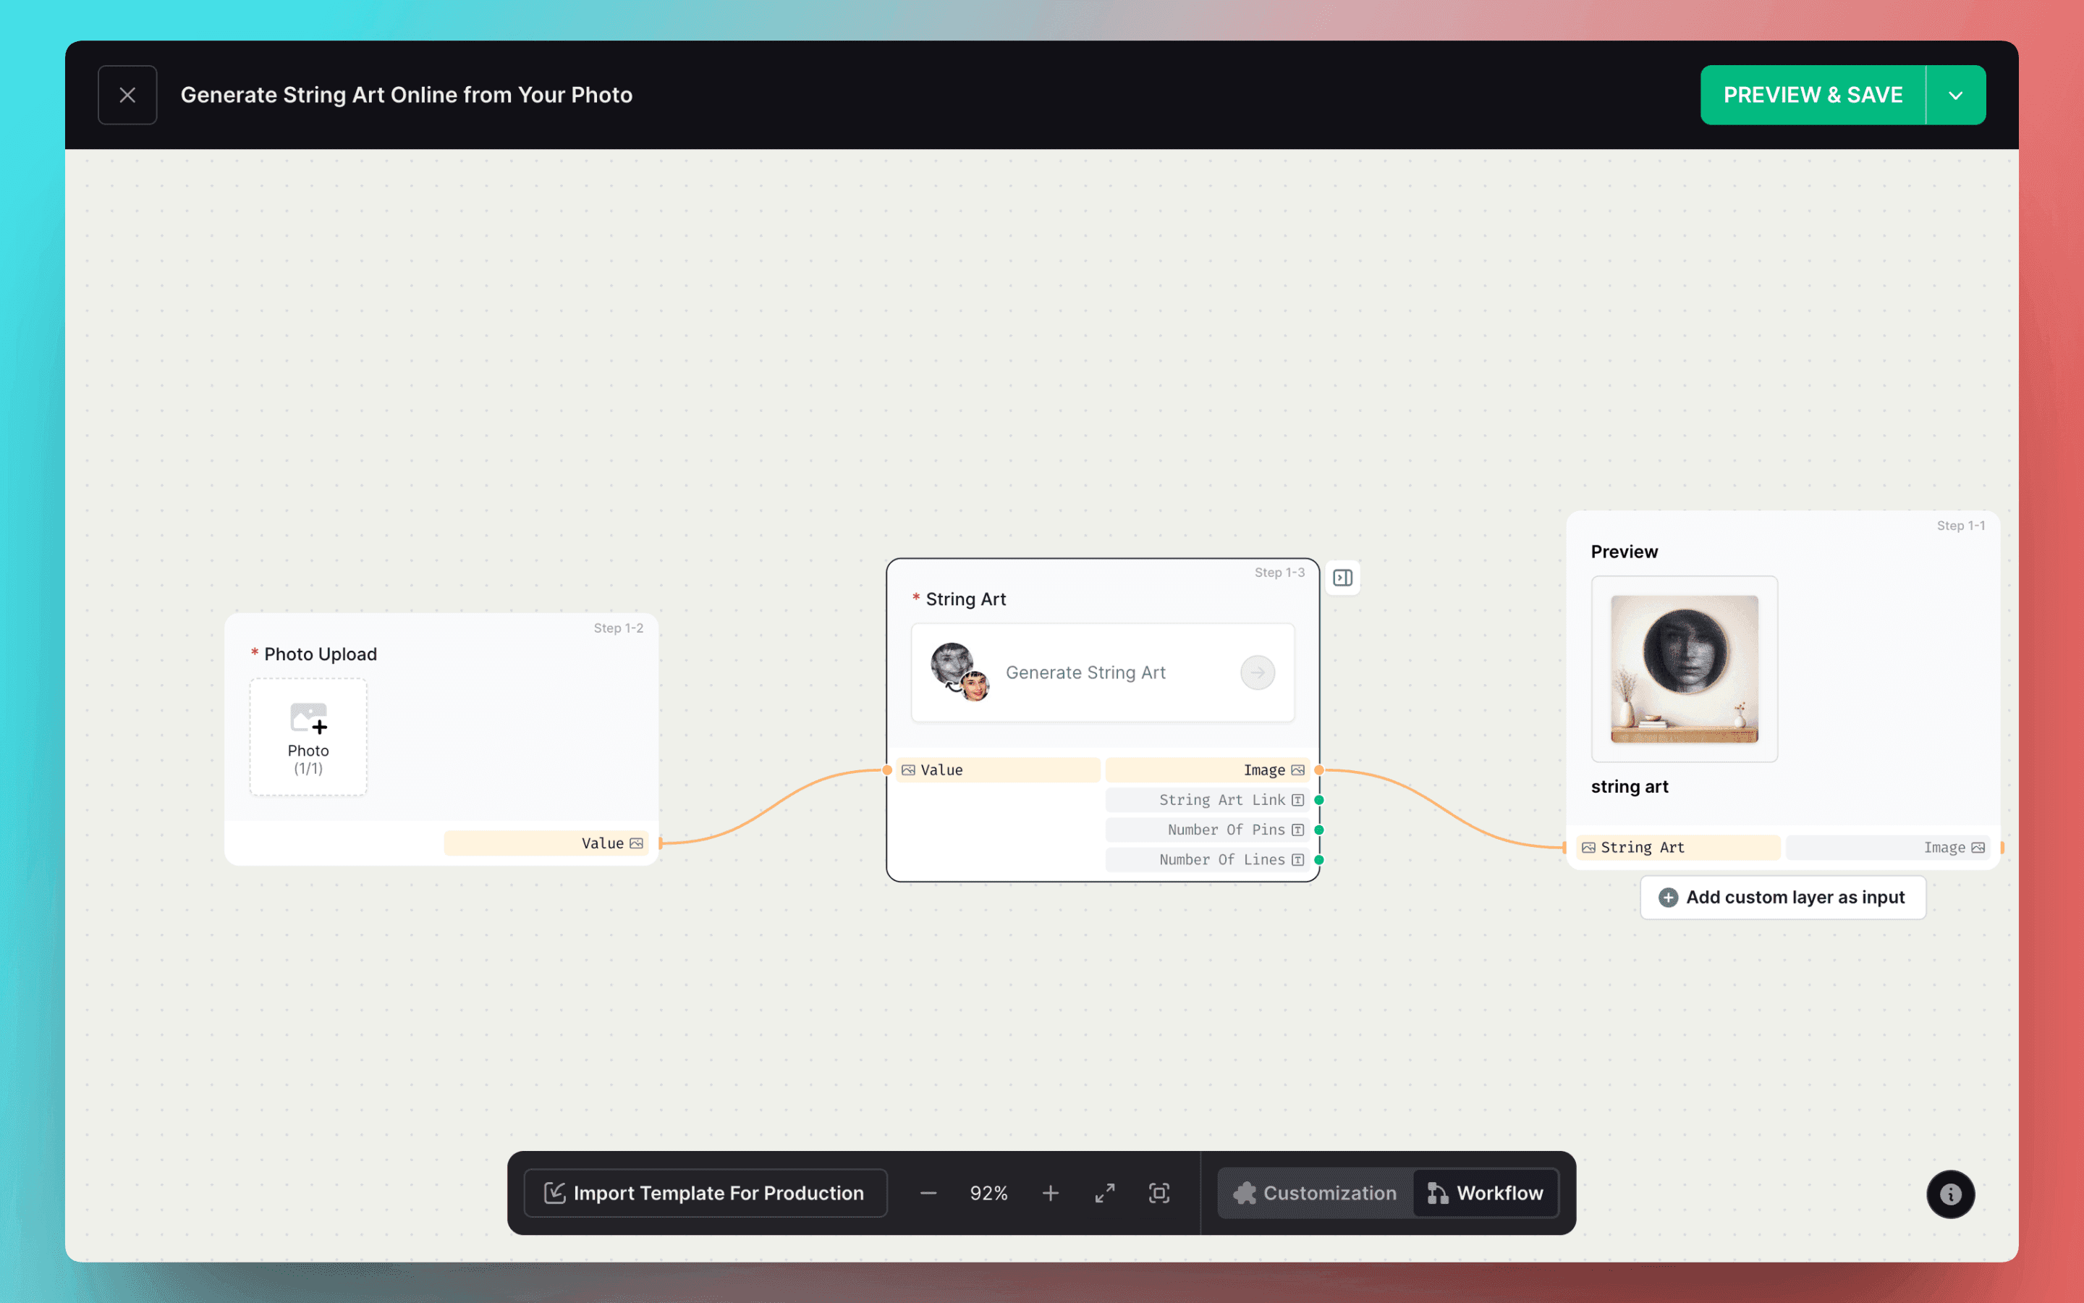Switch to Customization mode
Viewport: 2084px width, 1303px height.
click(x=1315, y=1194)
